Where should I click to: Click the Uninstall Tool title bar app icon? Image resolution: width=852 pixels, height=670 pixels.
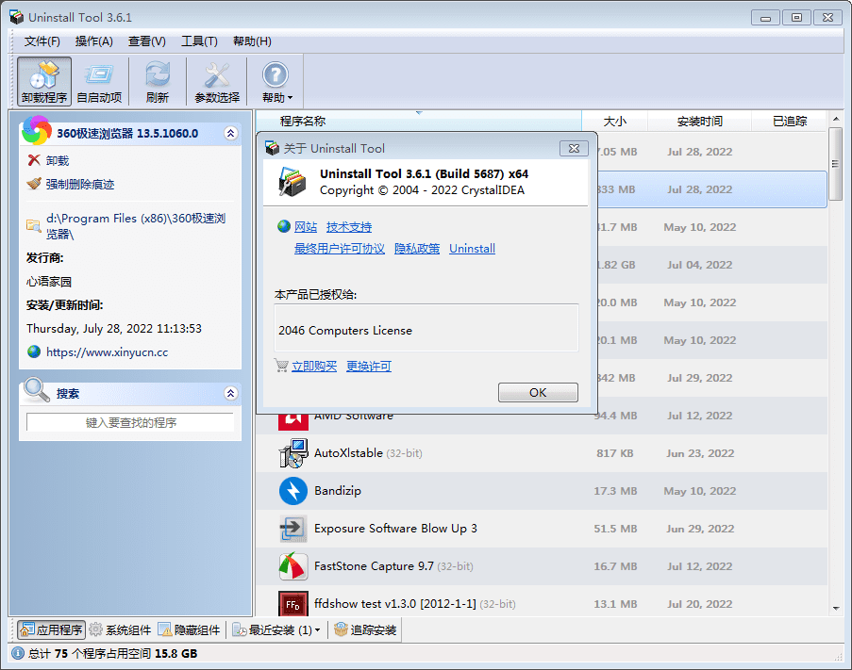pos(17,17)
